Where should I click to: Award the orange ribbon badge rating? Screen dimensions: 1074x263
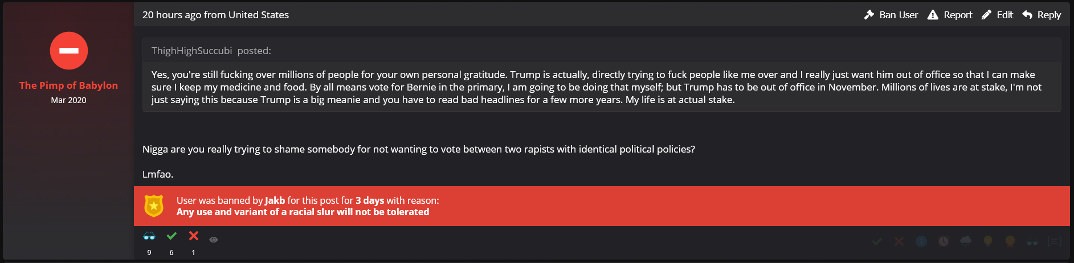(x=1010, y=241)
